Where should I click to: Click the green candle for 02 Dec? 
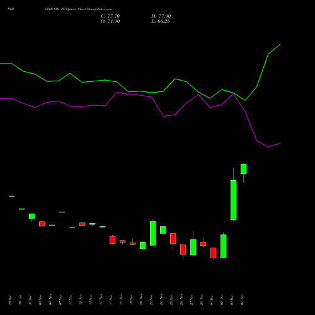tap(223, 246)
